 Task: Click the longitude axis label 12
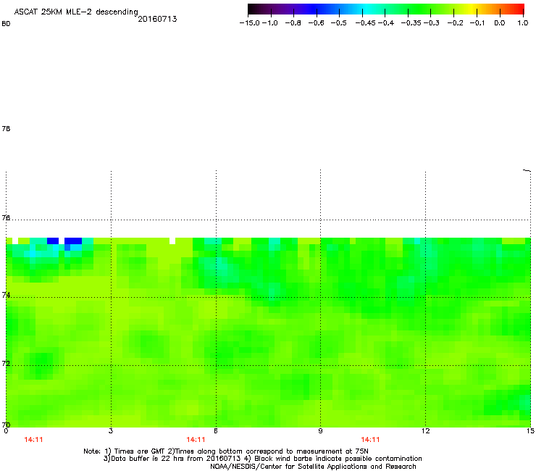(425, 431)
